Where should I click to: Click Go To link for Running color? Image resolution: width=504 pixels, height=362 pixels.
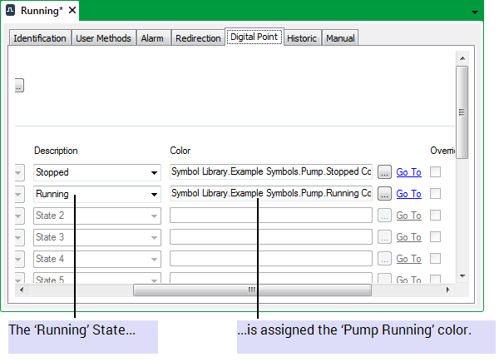pos(408,194)
